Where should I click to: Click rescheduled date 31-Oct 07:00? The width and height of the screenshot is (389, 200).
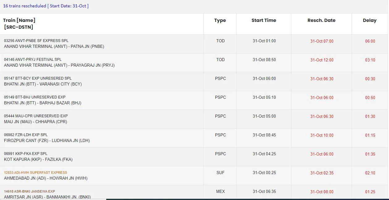click(x=322, y=41)
